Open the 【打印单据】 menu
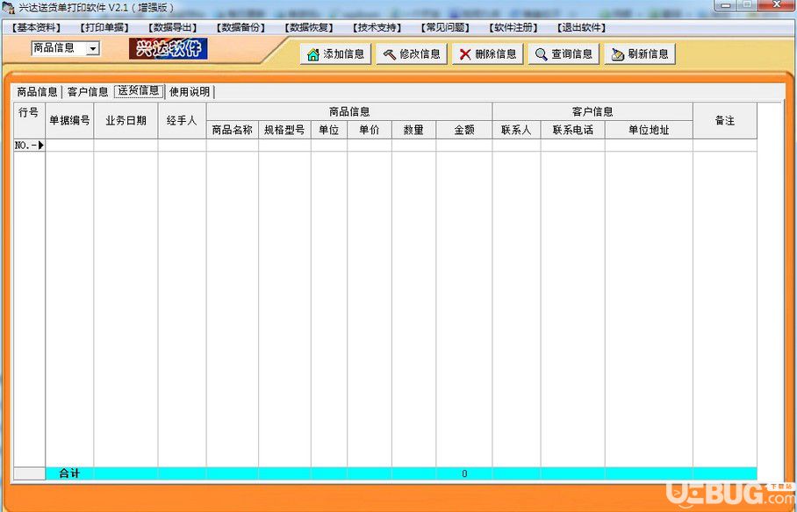 pos(104,28)
